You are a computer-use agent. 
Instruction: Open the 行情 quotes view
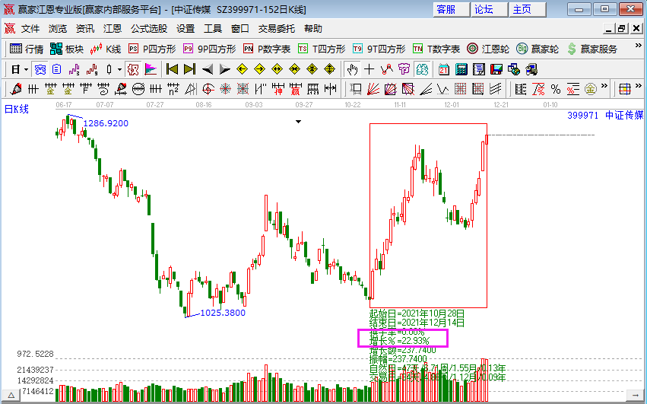pyautogui.click(x=27, y=49)
